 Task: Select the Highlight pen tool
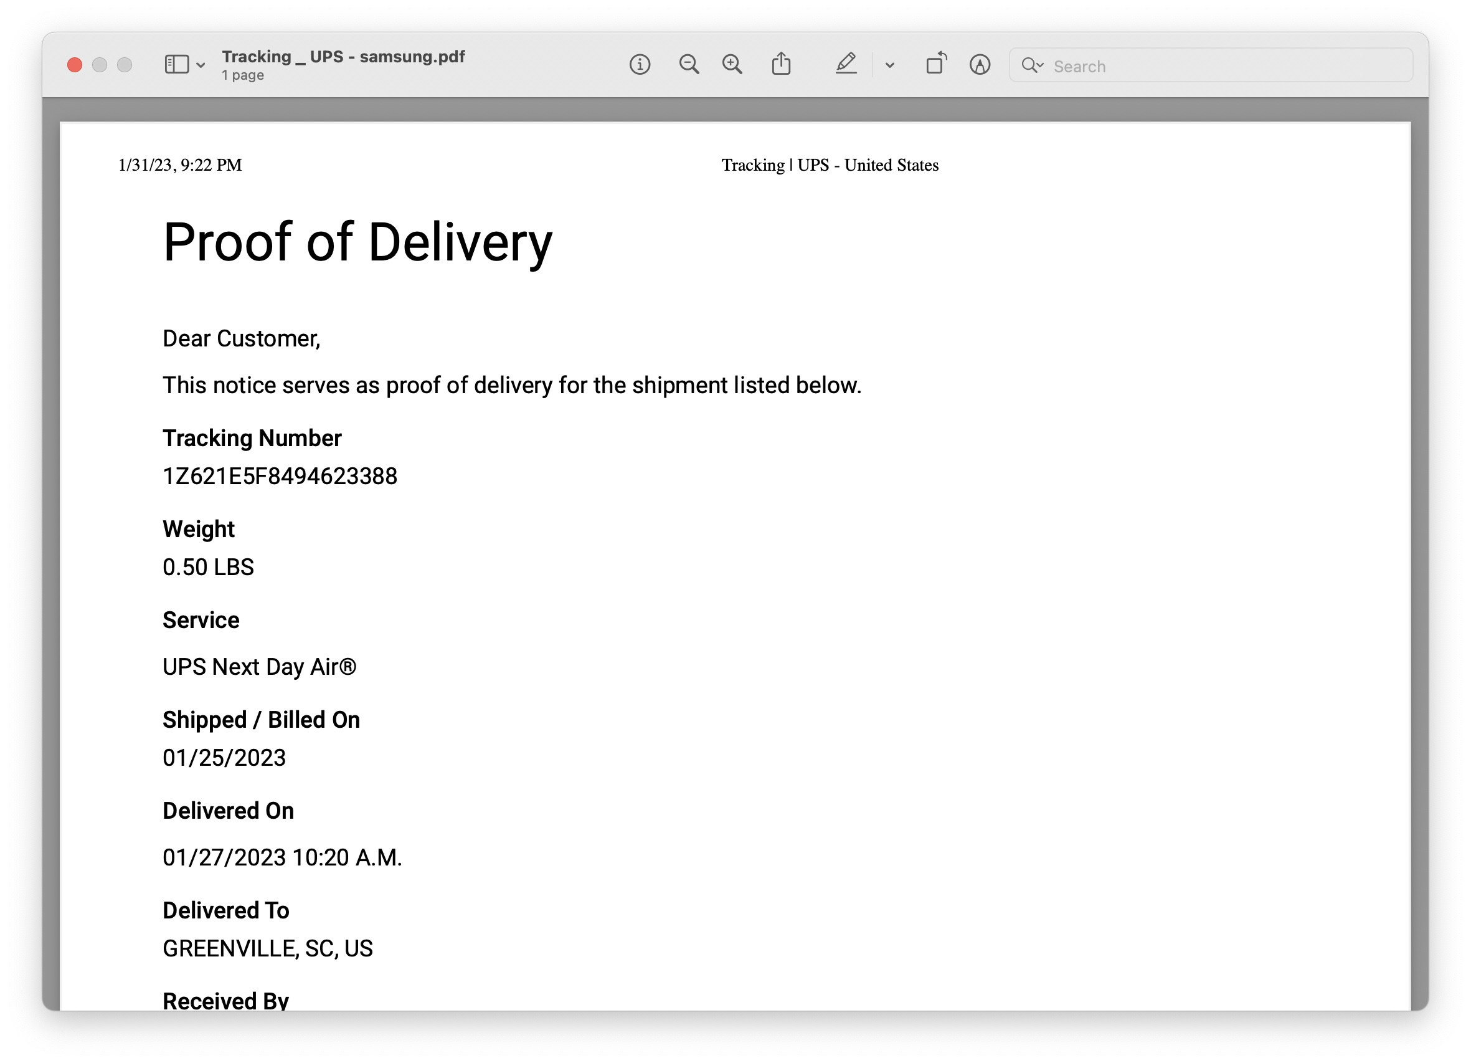tap(846, 65)
